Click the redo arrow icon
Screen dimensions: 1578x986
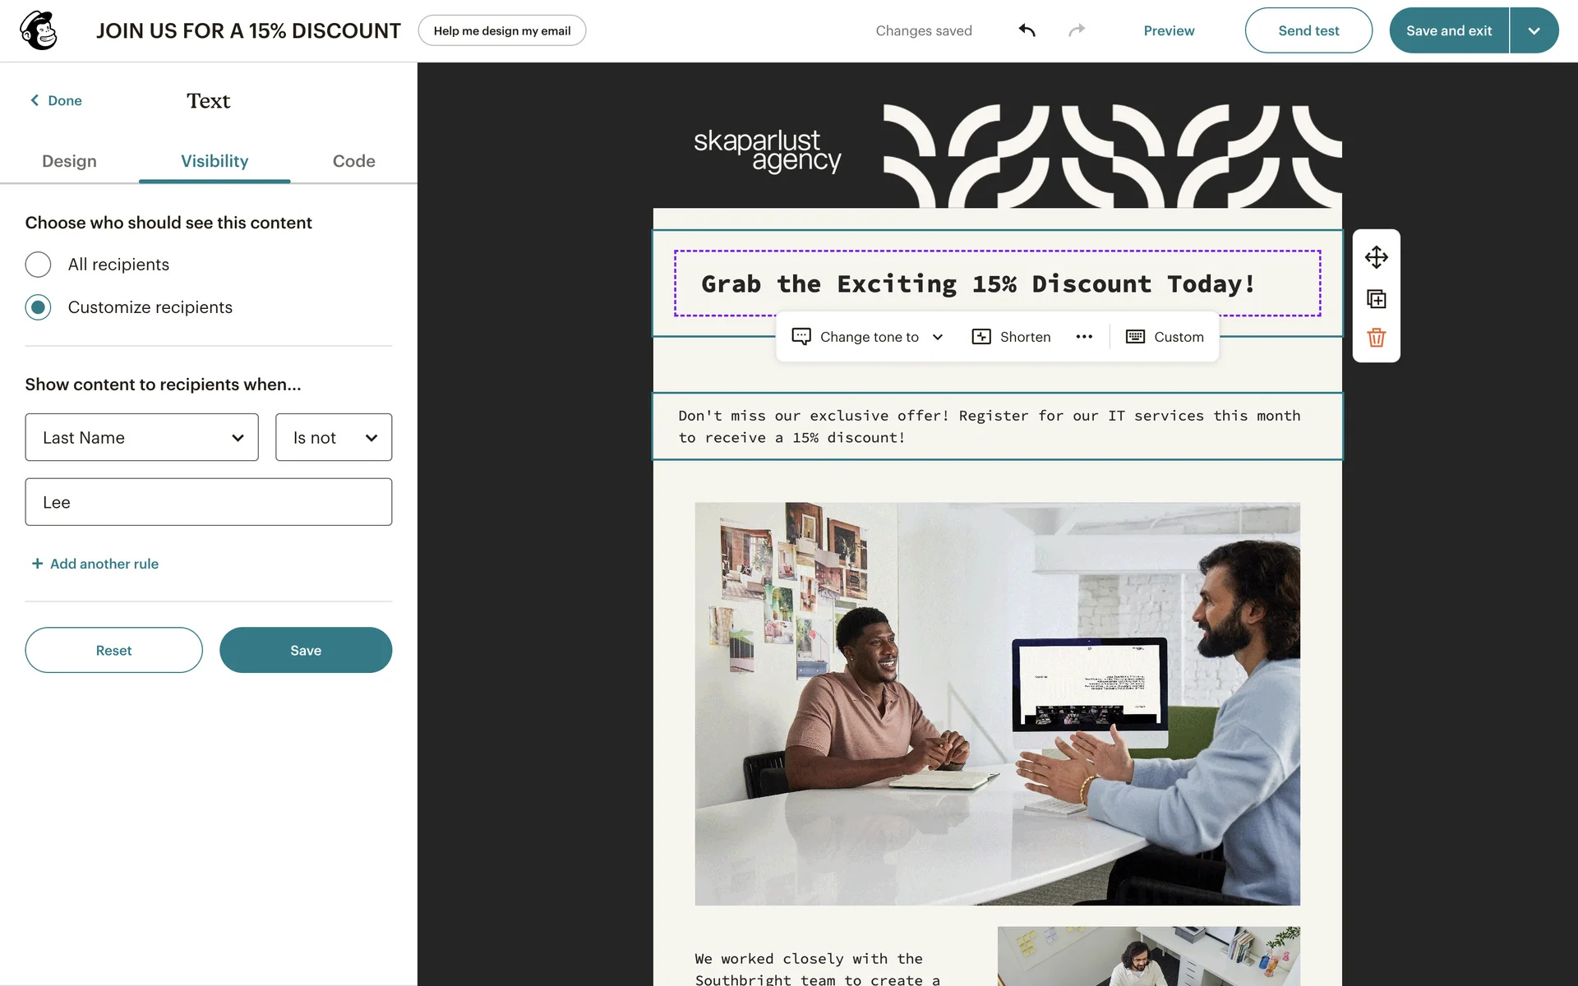(x=1077, y=30)
